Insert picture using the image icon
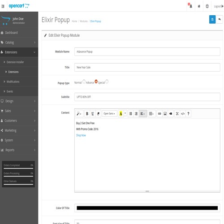 point(165,114)
